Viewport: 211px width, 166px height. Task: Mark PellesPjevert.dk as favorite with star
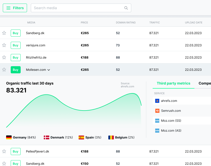(4, 151)
